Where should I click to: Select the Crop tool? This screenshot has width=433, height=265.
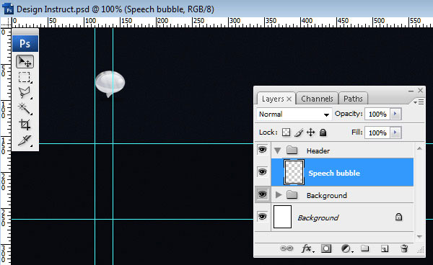[x=25, y=125]
